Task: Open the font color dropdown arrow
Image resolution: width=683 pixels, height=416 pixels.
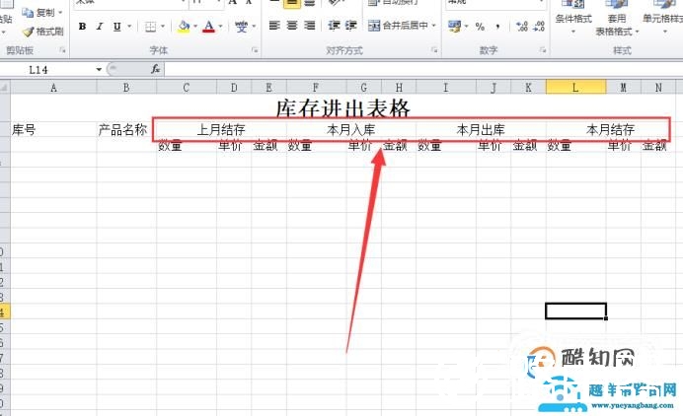Action: [x=220, y=27]
